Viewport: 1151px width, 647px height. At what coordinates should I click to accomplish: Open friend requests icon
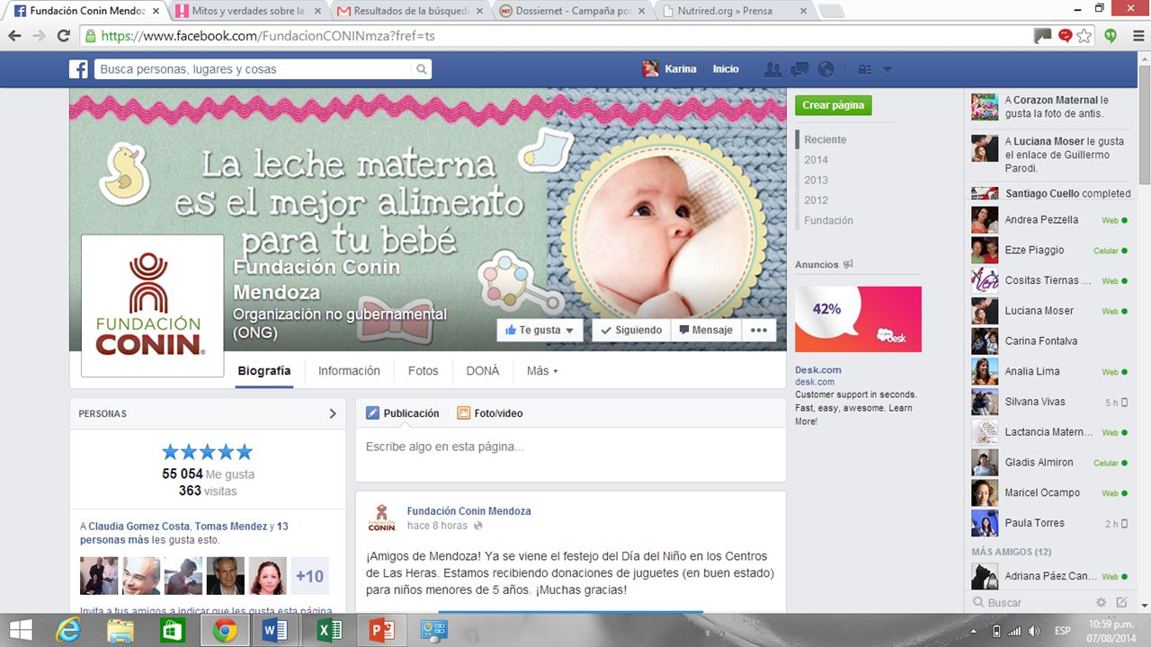pyautogui.click(x=772, y=69)
